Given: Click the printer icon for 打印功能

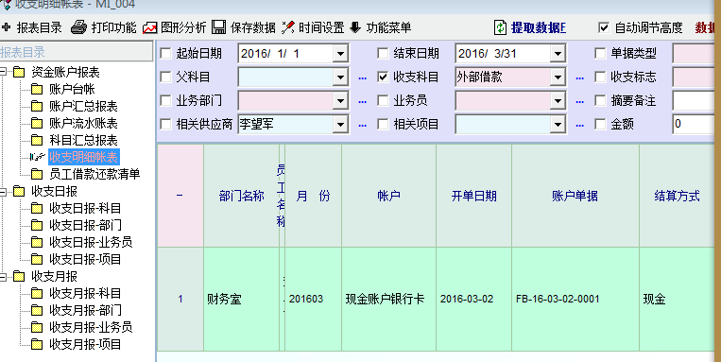Looking at the screenshot, I should [78, 27].
